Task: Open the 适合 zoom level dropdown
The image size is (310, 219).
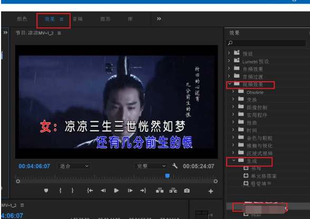Action: tap(74, 166)
